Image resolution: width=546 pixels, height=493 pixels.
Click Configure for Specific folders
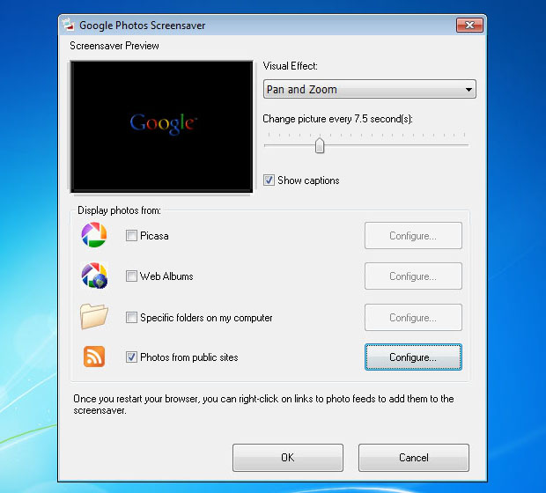413,318
